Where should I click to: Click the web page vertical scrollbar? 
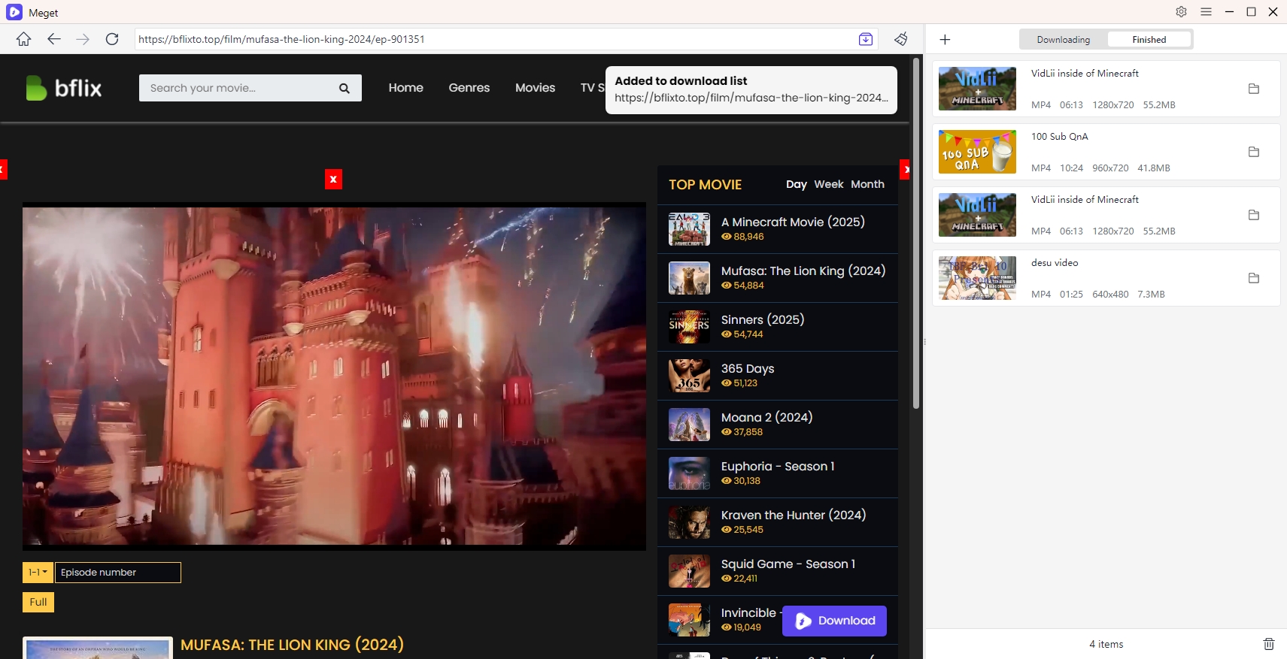click(x=916, y=233)
